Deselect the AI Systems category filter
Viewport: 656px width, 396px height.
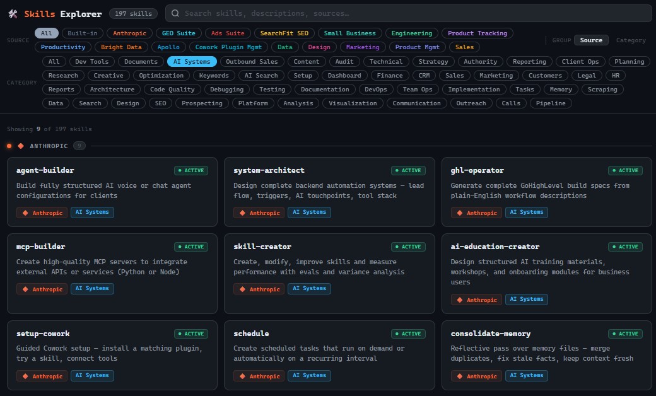coord(192,61)
